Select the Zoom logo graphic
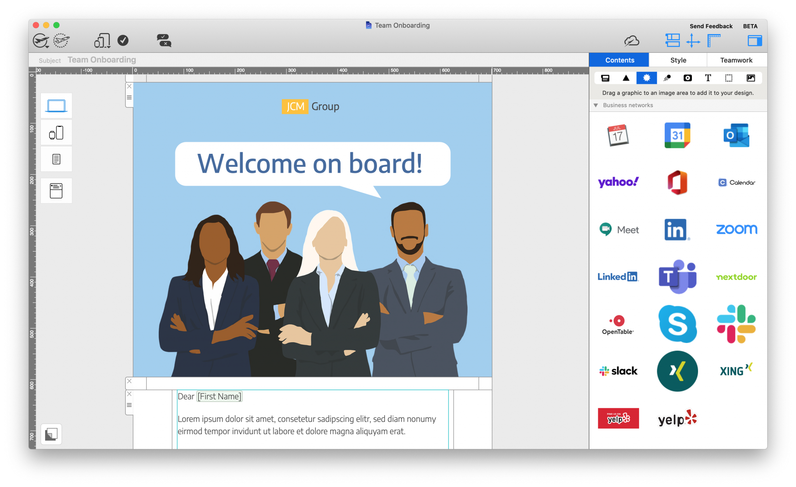Image resolution: width=796 pixels, height=487 pixels. pyautogui.click(x=736, y=229)
